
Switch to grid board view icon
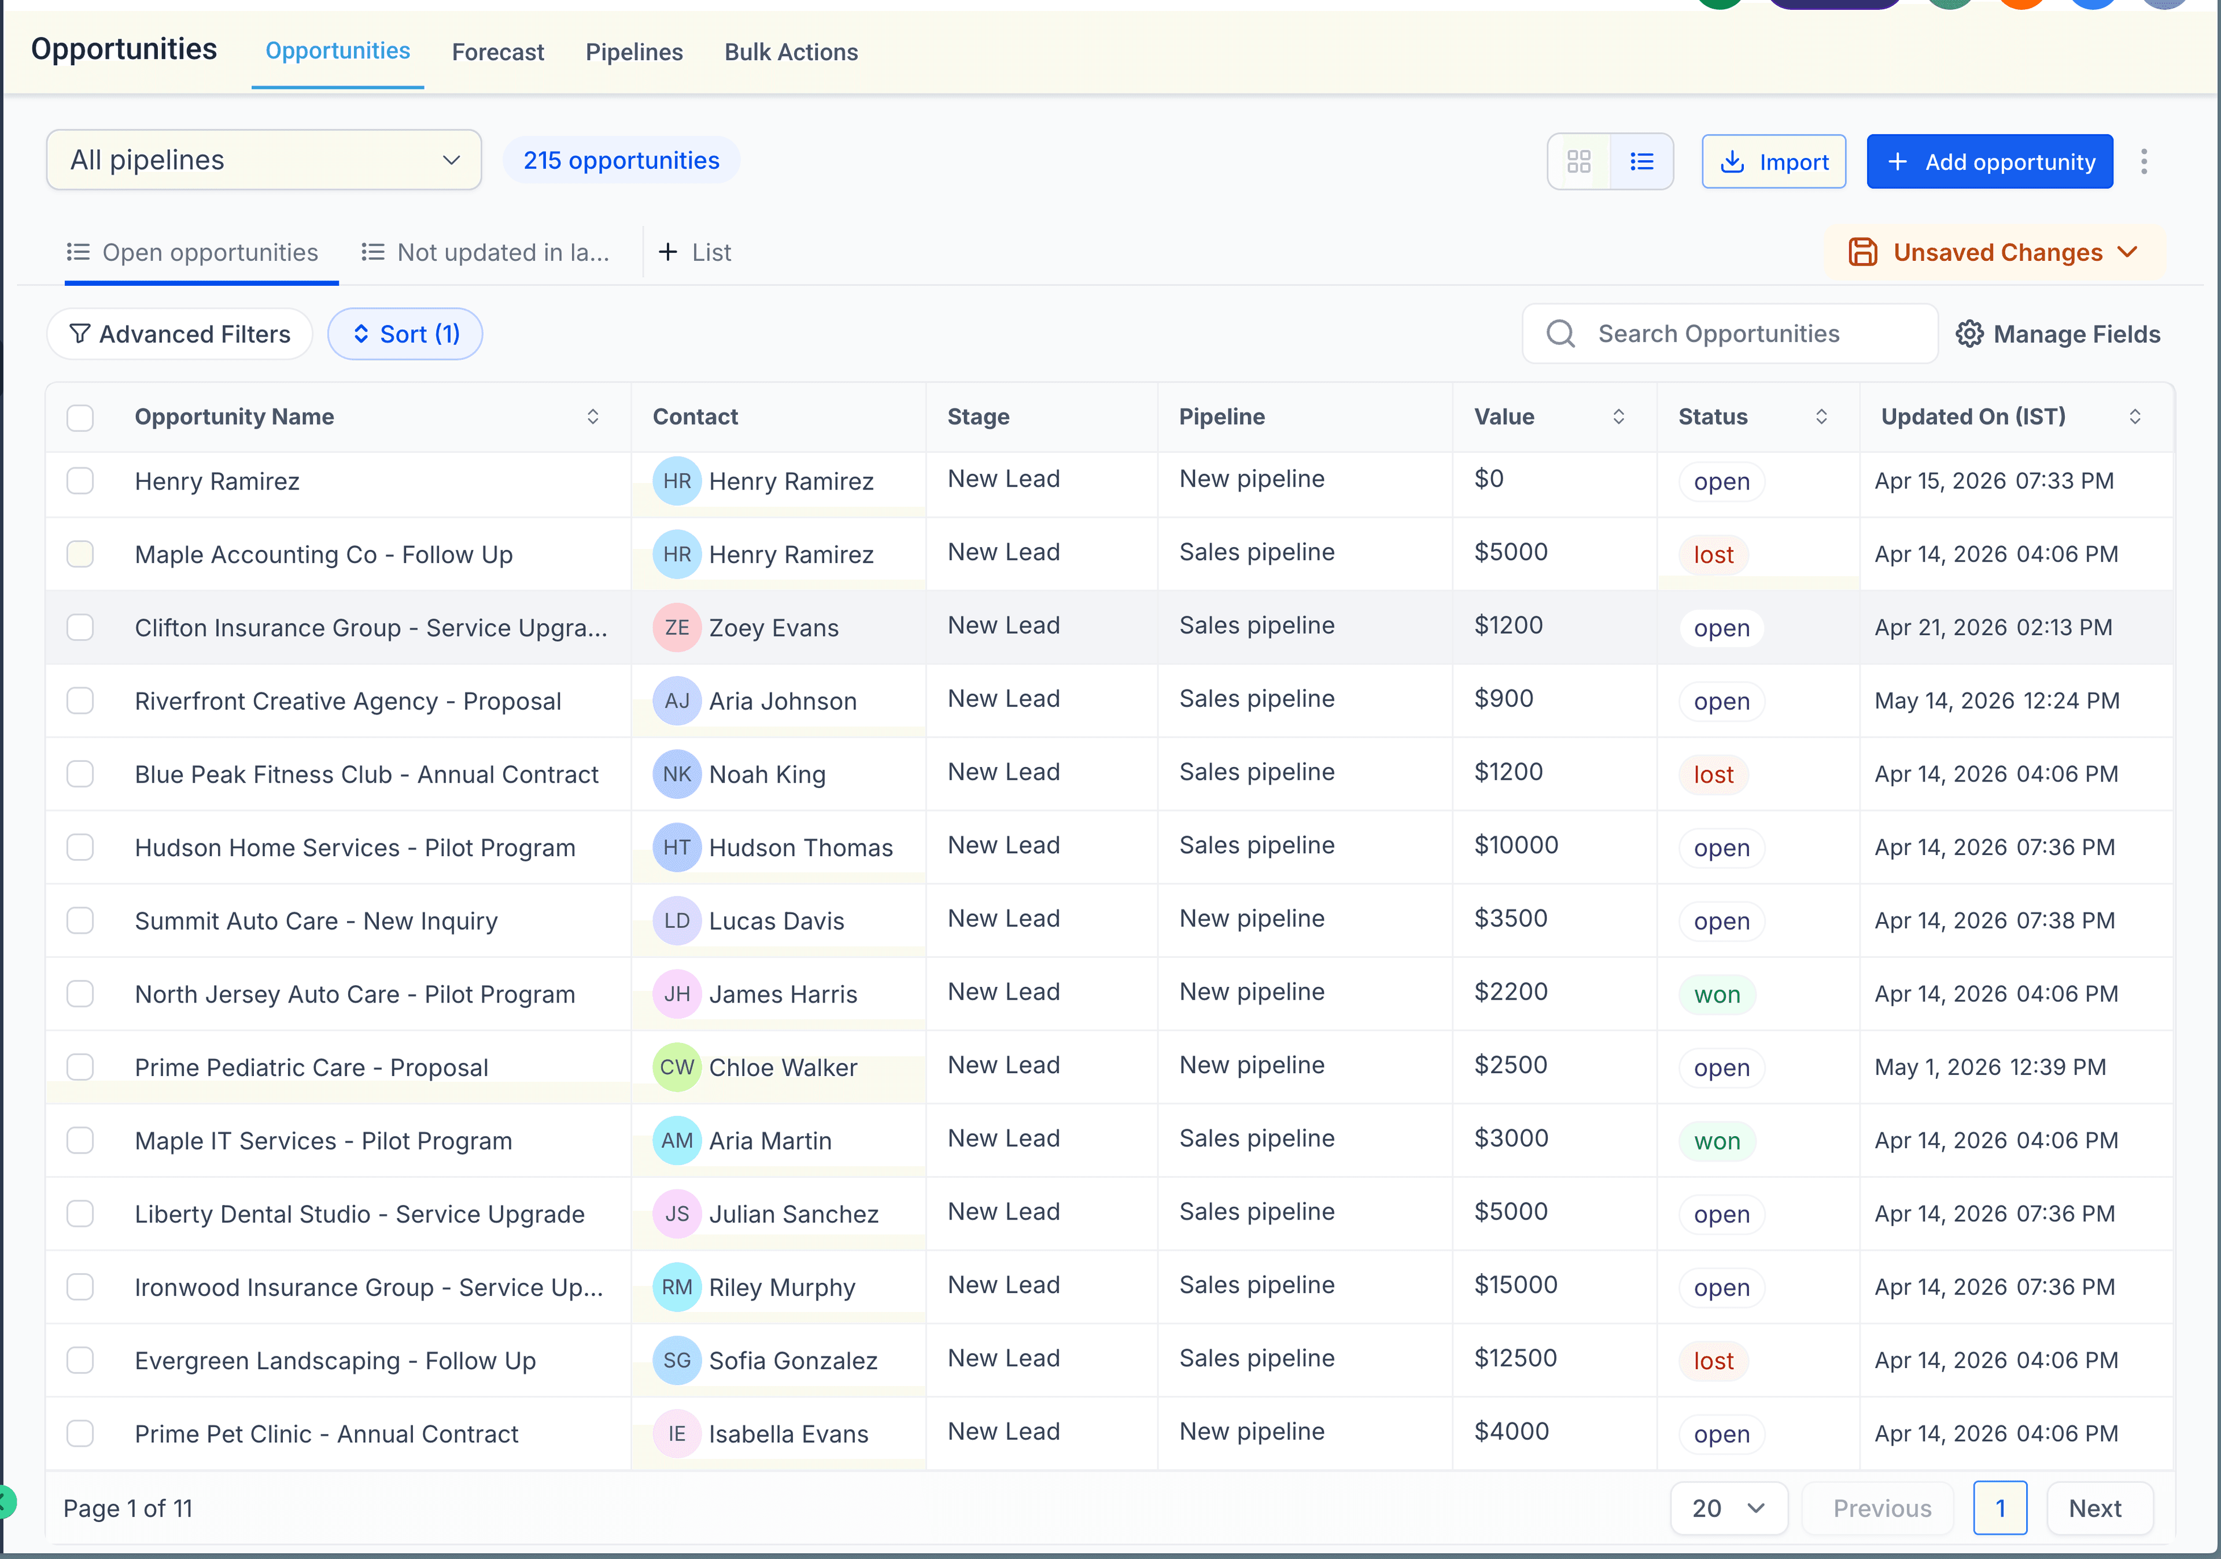(x=1578, y=161)
